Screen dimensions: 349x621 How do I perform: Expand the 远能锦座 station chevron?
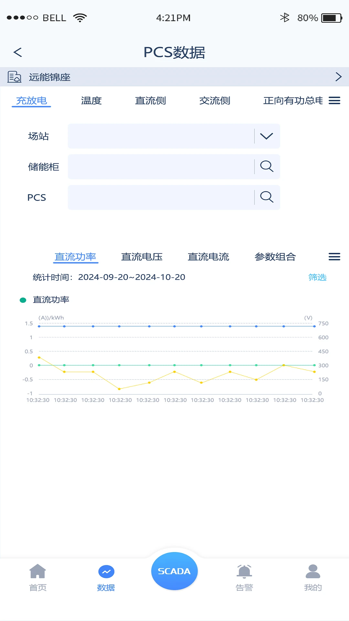[x=338, y=77]
